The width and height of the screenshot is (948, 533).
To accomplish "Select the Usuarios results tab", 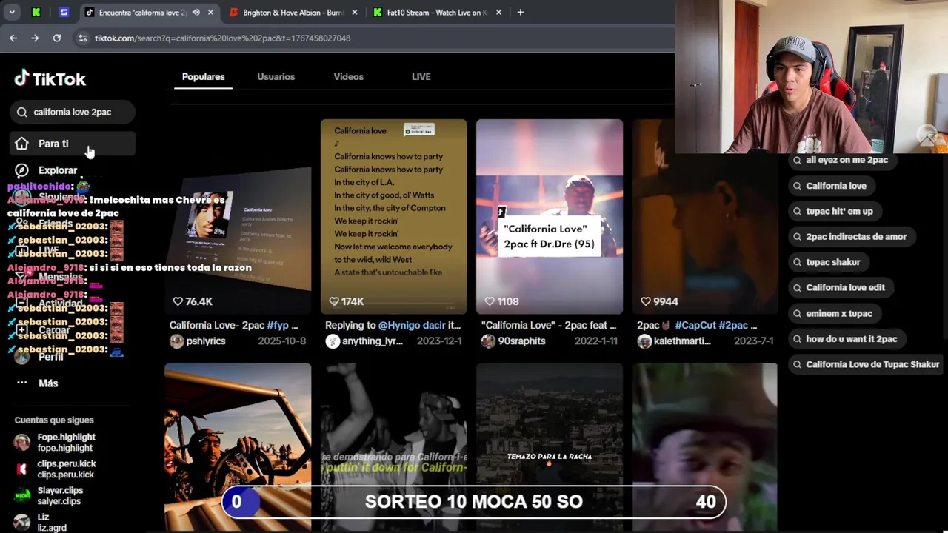I will 276,77.
